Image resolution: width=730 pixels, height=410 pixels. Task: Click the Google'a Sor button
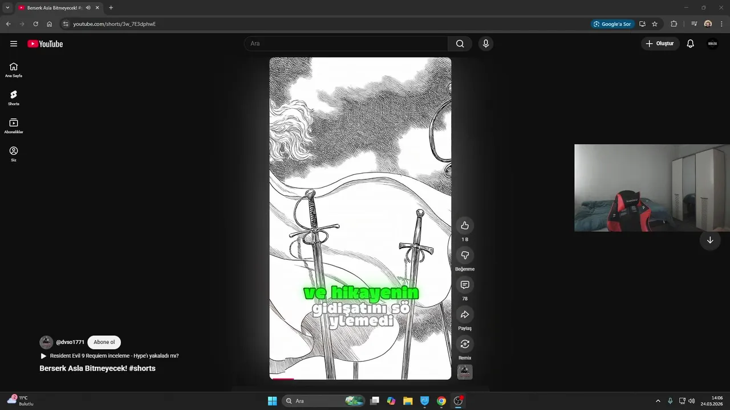click(x=613, y=24)
